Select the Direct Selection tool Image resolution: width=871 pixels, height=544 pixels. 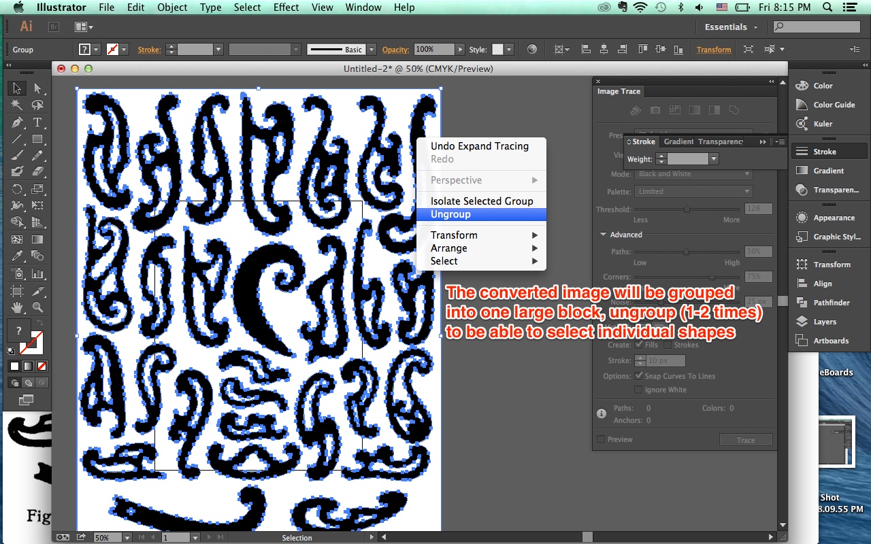click(x=37, y=88)
